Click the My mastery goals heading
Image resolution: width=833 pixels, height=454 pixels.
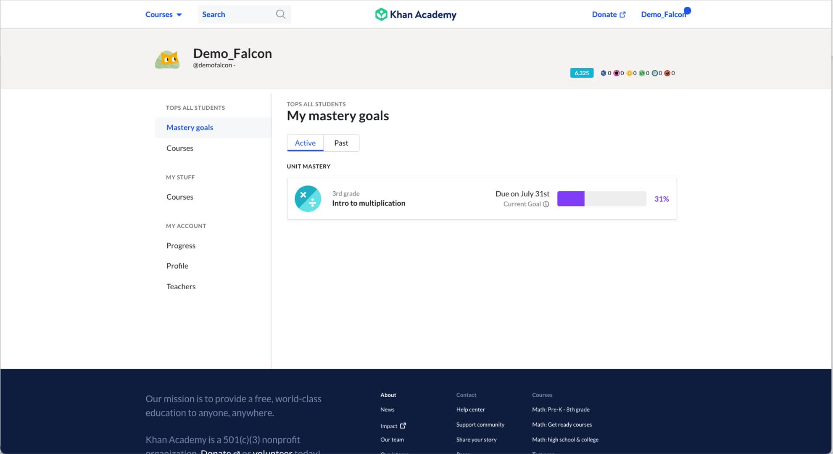pos(338,116)
